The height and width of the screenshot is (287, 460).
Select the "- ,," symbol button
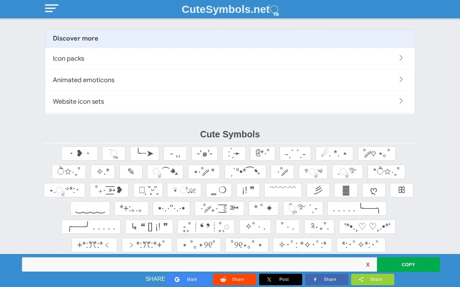point(175,154)
